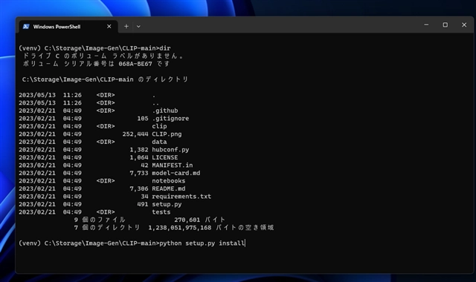Click the 'dir' command on first prompt line
476x282 pixels.
click(165, 48)
